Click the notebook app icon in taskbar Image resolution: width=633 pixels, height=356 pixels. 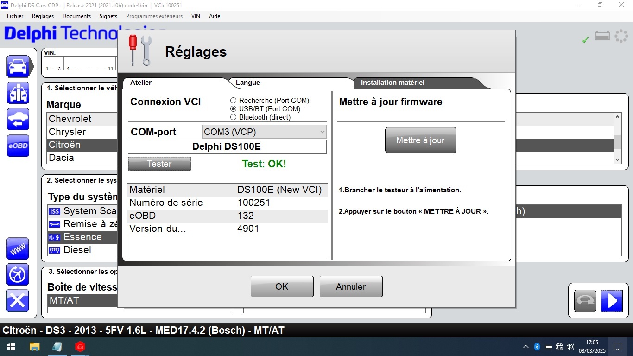tap(57, 346)
